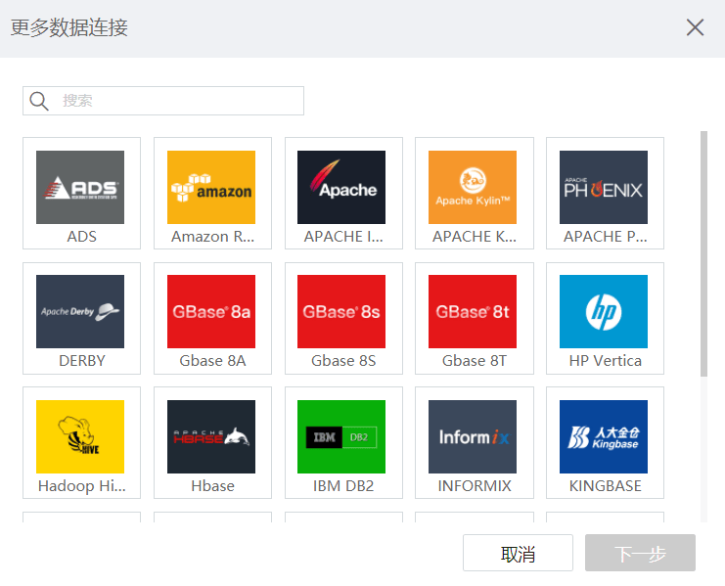This screenshot has height=586, width=725.
Task: Click the "HP Vertica" label
Action: click(606, 361)
